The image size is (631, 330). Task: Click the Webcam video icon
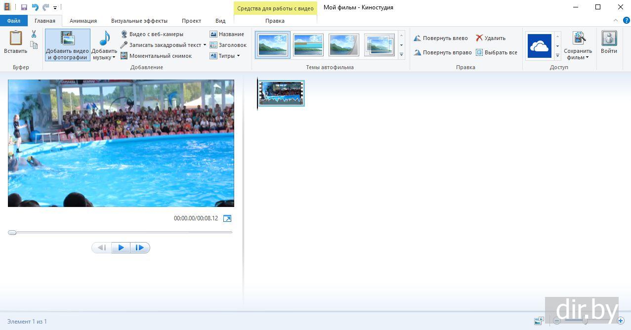(x=124, y=34)
